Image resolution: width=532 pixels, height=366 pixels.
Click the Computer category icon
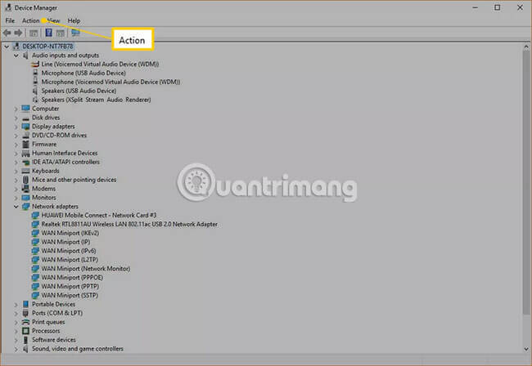25,109
